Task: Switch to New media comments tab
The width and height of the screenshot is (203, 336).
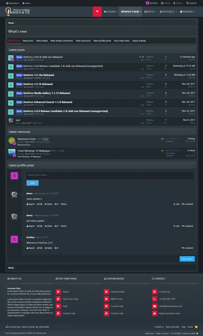Action: [x=62, y=41]
